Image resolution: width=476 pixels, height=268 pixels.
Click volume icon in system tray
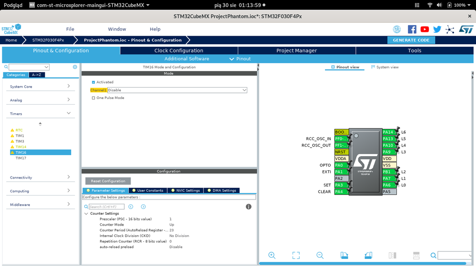(x=439, y=5)
